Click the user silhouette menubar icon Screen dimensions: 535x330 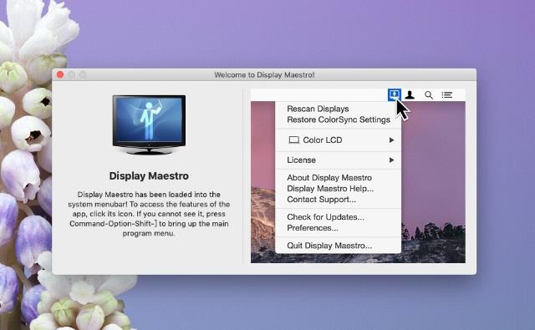410,95
